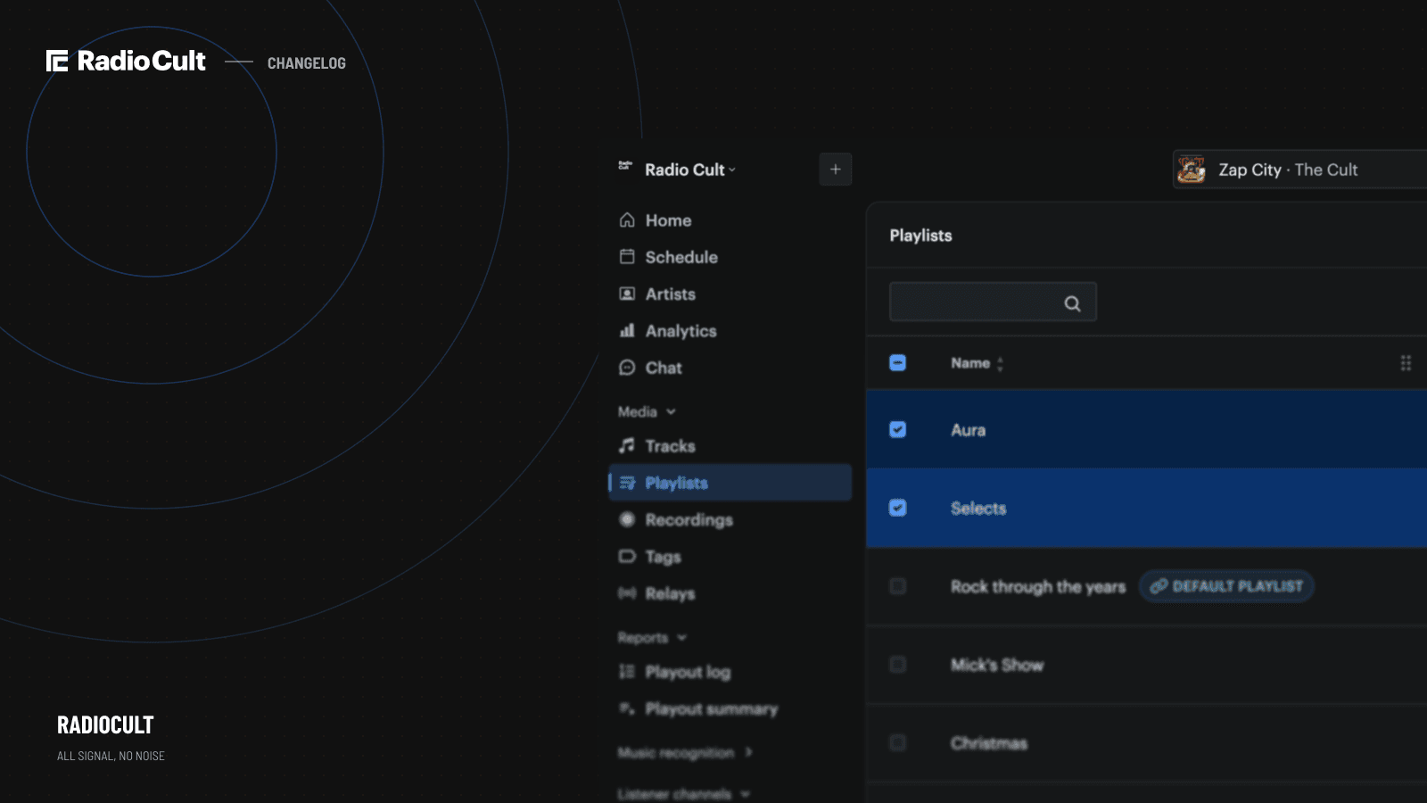This screenshot has height=803, width=1427.
Task: Open the Relays label
Action: pos(670,593)
